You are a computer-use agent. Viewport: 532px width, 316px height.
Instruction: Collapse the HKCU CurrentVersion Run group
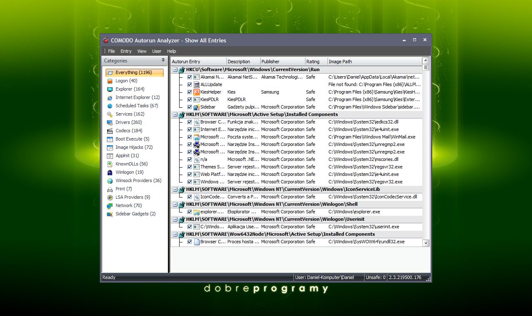point(175,70)
